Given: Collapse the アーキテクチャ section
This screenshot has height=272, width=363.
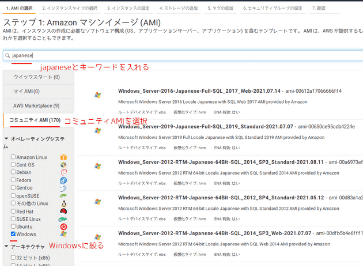Looking at the screenshot, I should tap(6, 246).
